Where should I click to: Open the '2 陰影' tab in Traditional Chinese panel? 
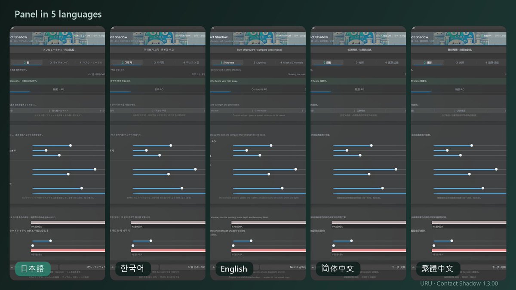click(x=427, y=62)
